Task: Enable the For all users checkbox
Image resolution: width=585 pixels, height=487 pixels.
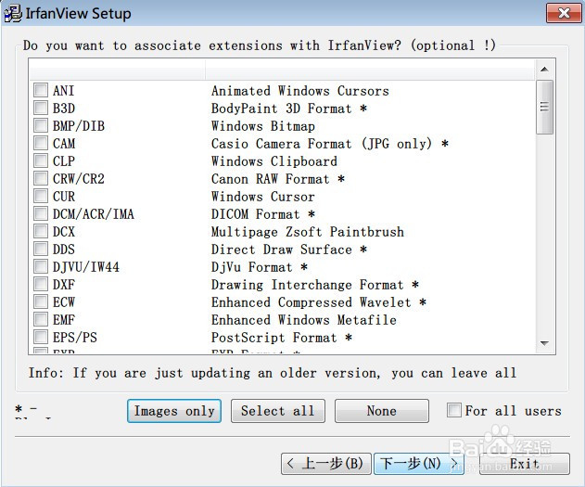Action: coord(454,410)
